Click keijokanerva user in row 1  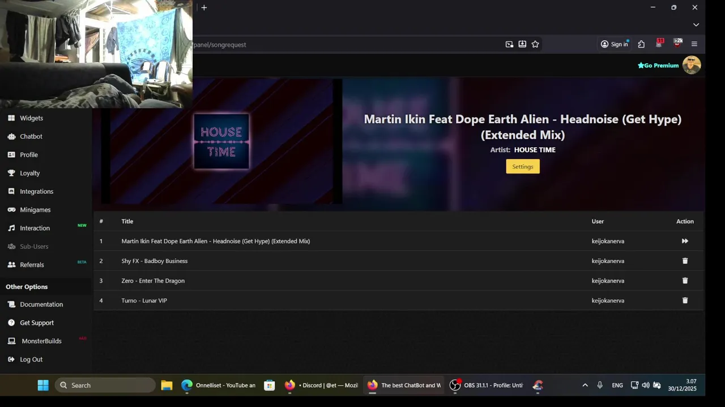click(608, 241)
